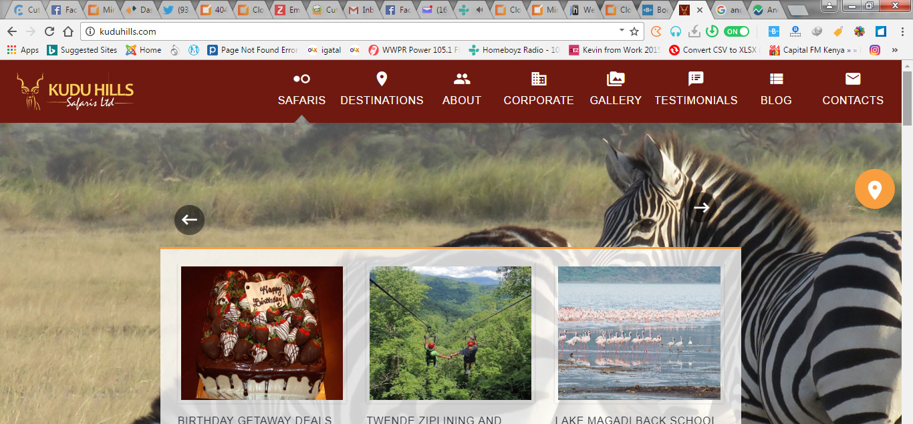Reload the current page
This screenshot has height=424, width=913.
click(49, 31)
